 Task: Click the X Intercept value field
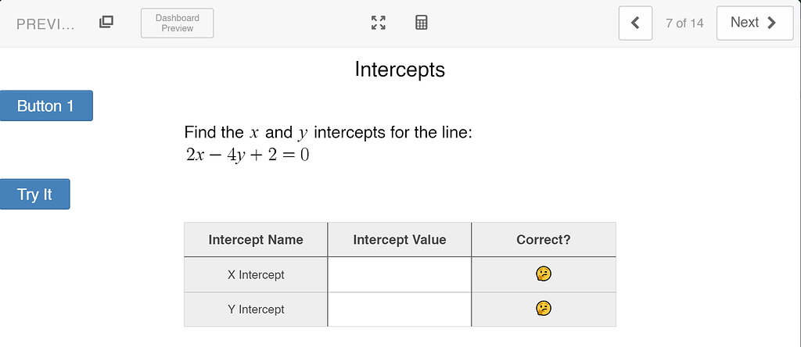tap(399, 274)
